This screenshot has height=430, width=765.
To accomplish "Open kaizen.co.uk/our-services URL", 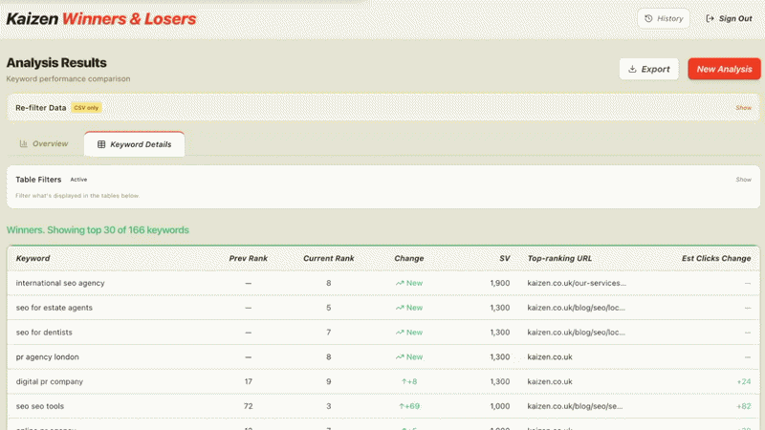I will click(x=577, y=283).
